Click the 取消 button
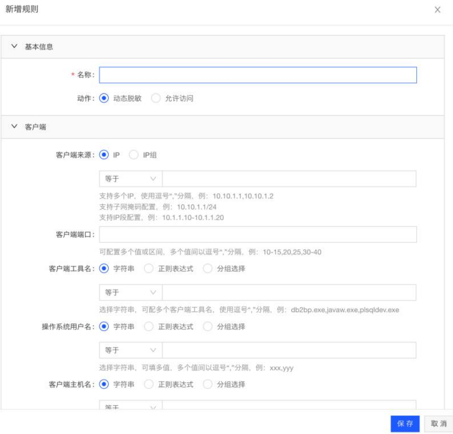The height and width of the screenshot is (434, 453). [438, 423]
